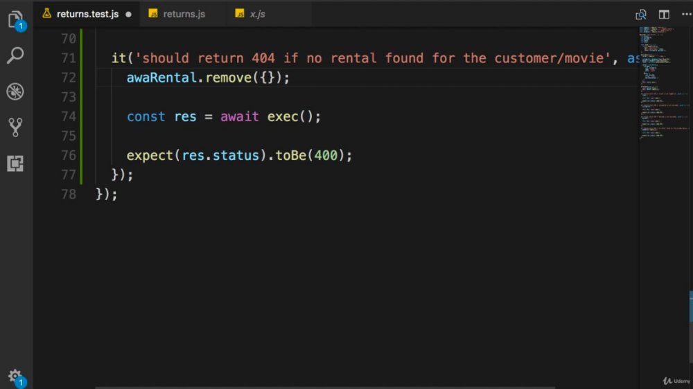Click line number 71 in gutter
The height and width of the screenshot is (389, 693).
(69, 58)
